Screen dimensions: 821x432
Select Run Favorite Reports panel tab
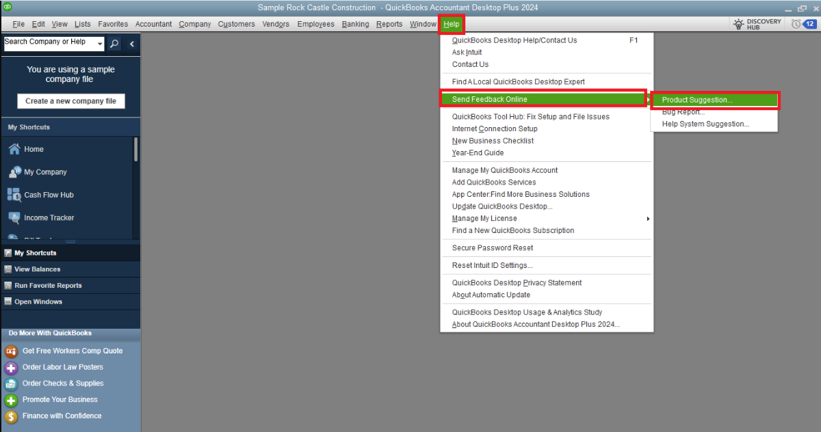coord(70,286)
